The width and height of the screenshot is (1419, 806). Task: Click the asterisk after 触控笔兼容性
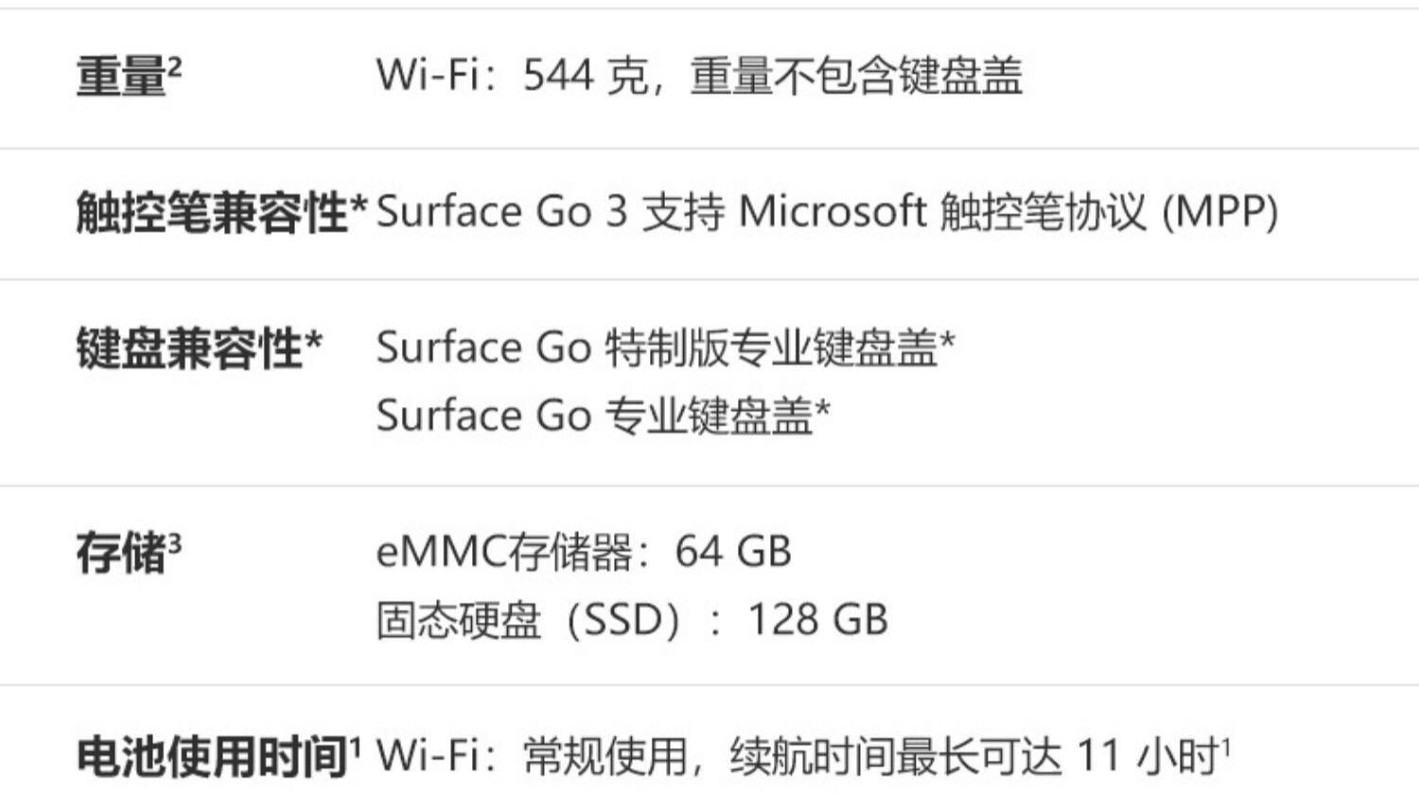click(x=359, y=206)
